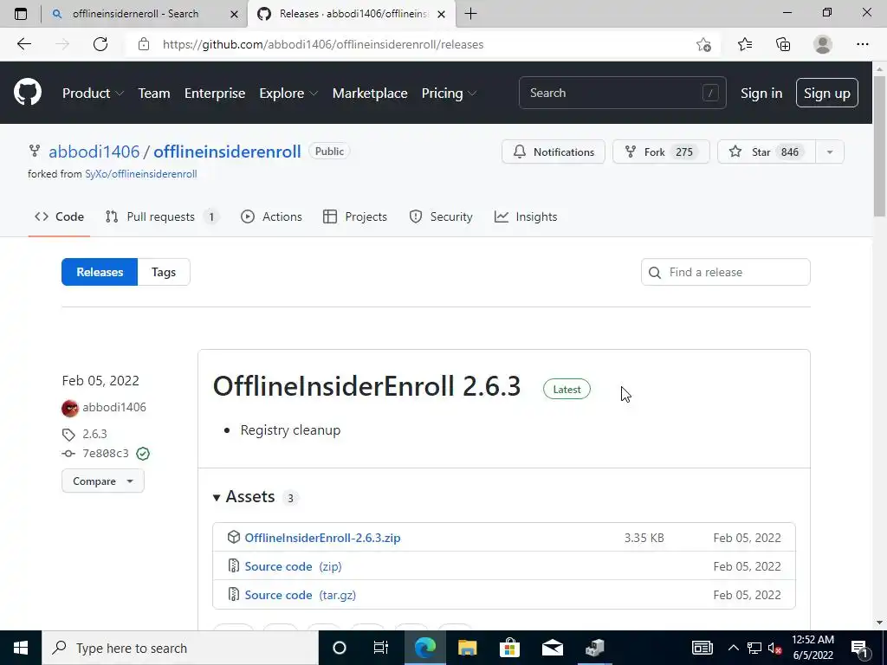This screenshot has height=665, width=887.
Task: Close the offlineinsiderenroll Search tab
Action: pyautogui.click(x=234, y=14)
